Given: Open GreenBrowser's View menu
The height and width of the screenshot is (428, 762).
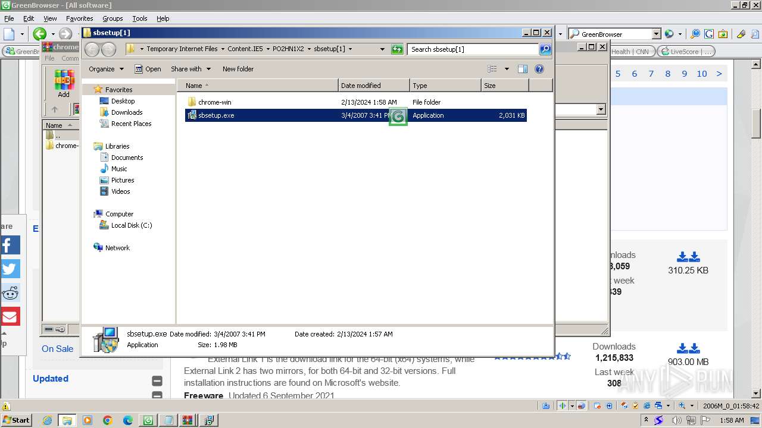Looking at the screenshot, I should click(x=50, y=18).
